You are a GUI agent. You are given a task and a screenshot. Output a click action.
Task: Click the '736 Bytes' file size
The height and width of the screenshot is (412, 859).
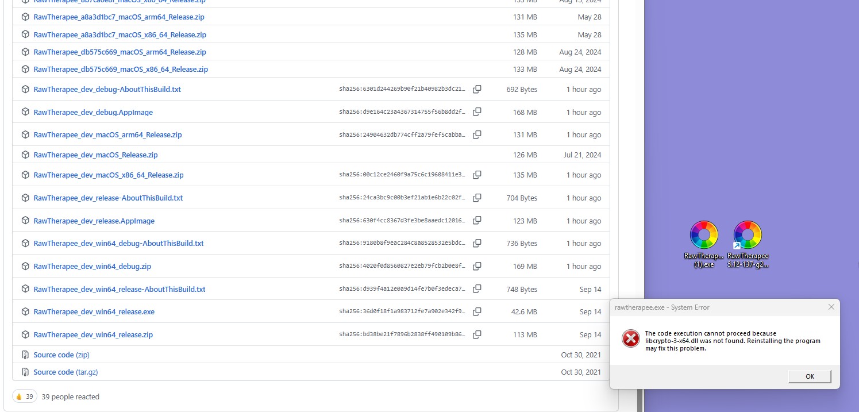coord(522,244)
